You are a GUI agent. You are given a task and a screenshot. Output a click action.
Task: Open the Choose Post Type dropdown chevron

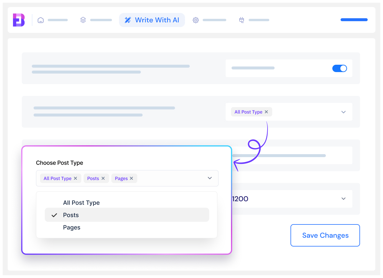pyautogui.click(x=210, y=178)
